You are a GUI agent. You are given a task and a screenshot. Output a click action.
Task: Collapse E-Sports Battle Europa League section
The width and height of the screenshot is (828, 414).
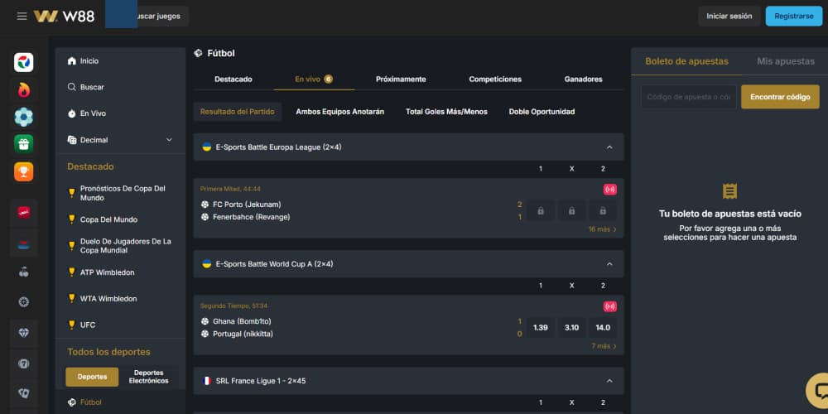[x=609, y=147]
